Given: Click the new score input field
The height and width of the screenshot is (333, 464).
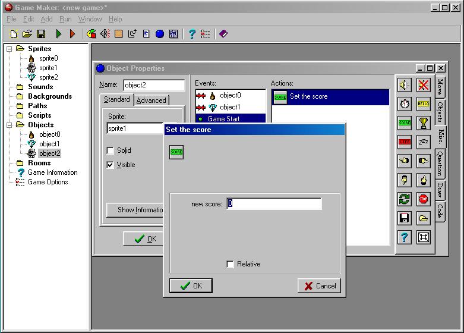Looking at the screenshot, I should tap(273, 204).
